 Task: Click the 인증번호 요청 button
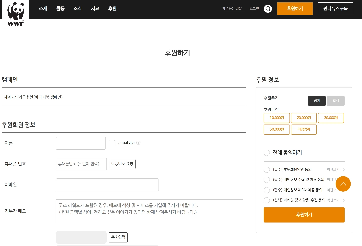click(x=122, y=164)
